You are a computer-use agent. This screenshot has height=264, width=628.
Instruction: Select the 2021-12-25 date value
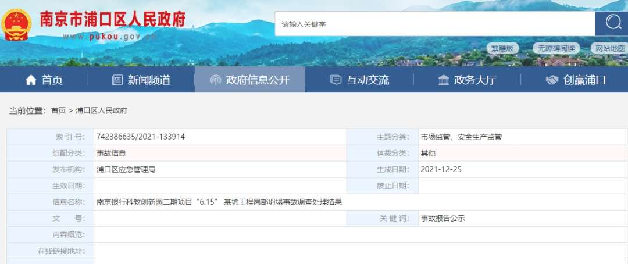tap(441, 169)
